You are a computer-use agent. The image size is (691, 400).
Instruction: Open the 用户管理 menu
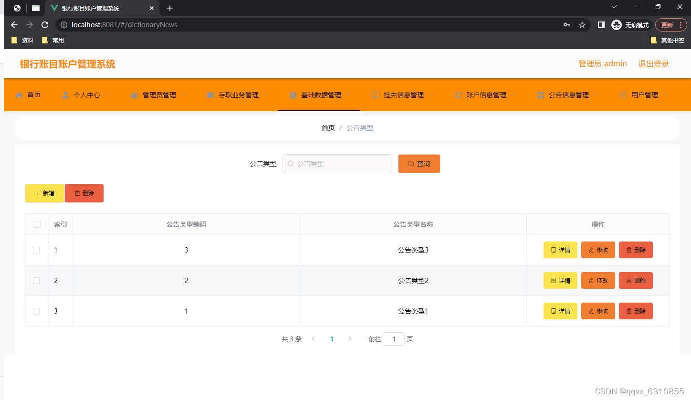(x=644, y=95)
